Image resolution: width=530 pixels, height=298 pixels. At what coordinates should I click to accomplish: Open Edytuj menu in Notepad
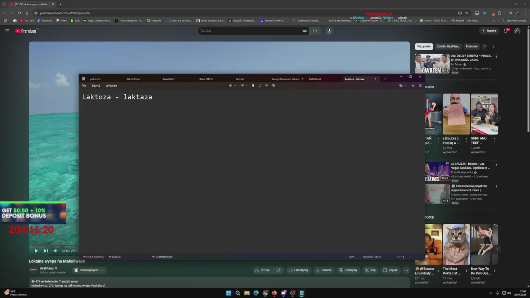[96, 86]
